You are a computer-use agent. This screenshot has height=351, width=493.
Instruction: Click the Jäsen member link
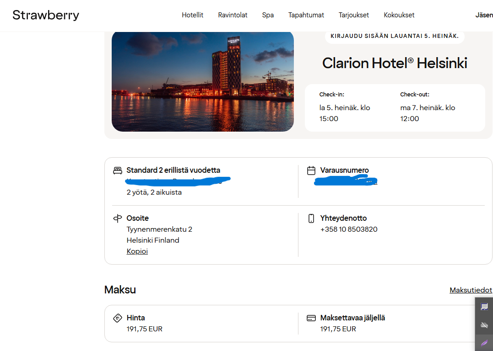tap(484, 15)
